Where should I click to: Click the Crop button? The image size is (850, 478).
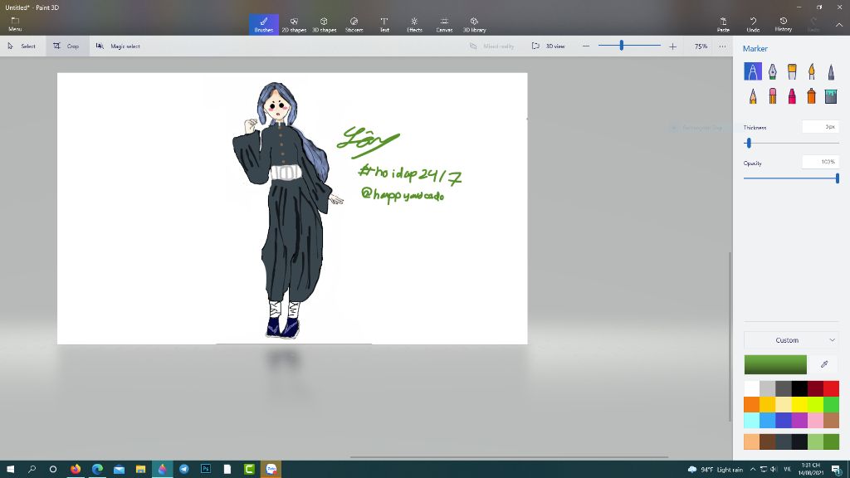[66, 46]
